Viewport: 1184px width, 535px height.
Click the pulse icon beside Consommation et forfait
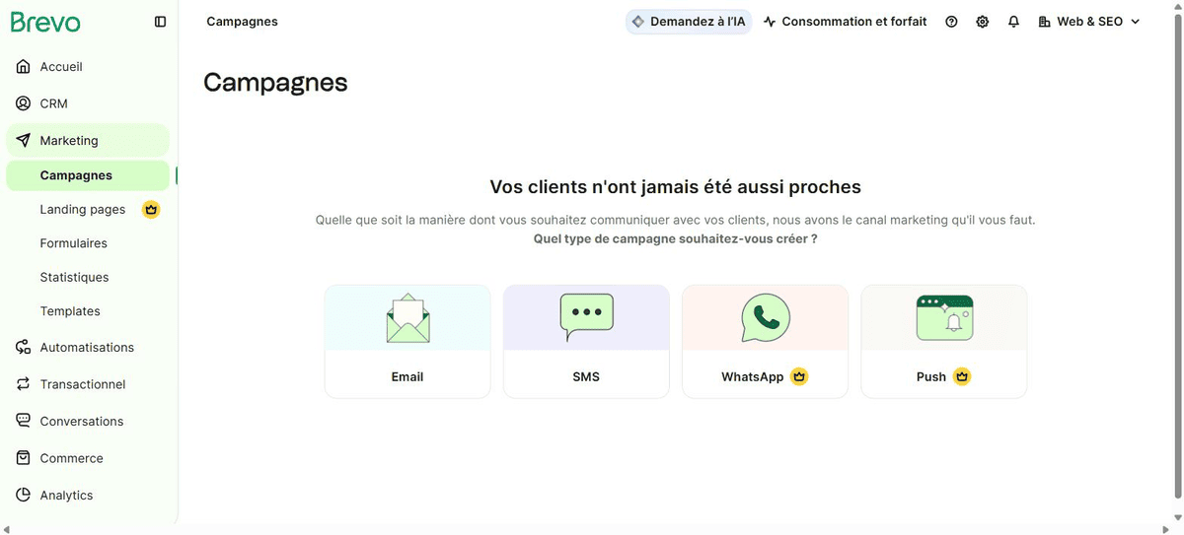pyautogui.click(x=770, y=22)
